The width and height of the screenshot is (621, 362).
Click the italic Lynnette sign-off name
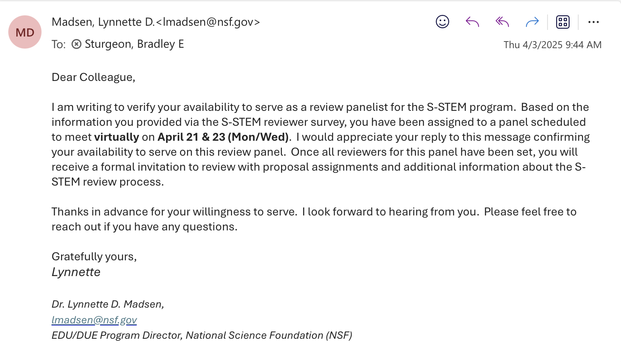tap(76, 272)
